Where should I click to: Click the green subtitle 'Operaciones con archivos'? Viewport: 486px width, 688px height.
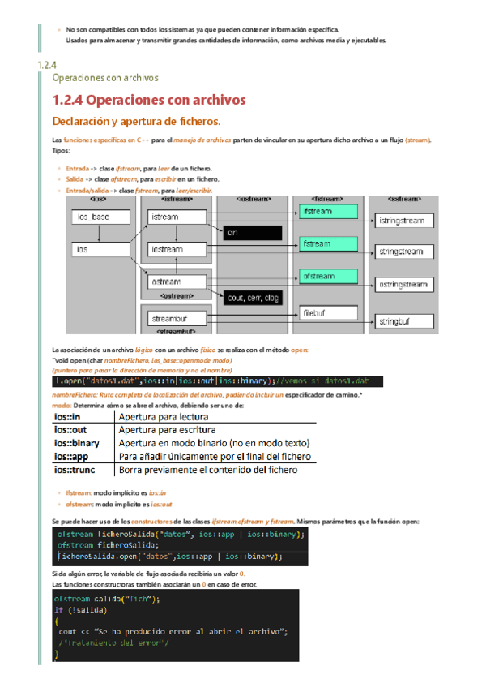(105, 78)
